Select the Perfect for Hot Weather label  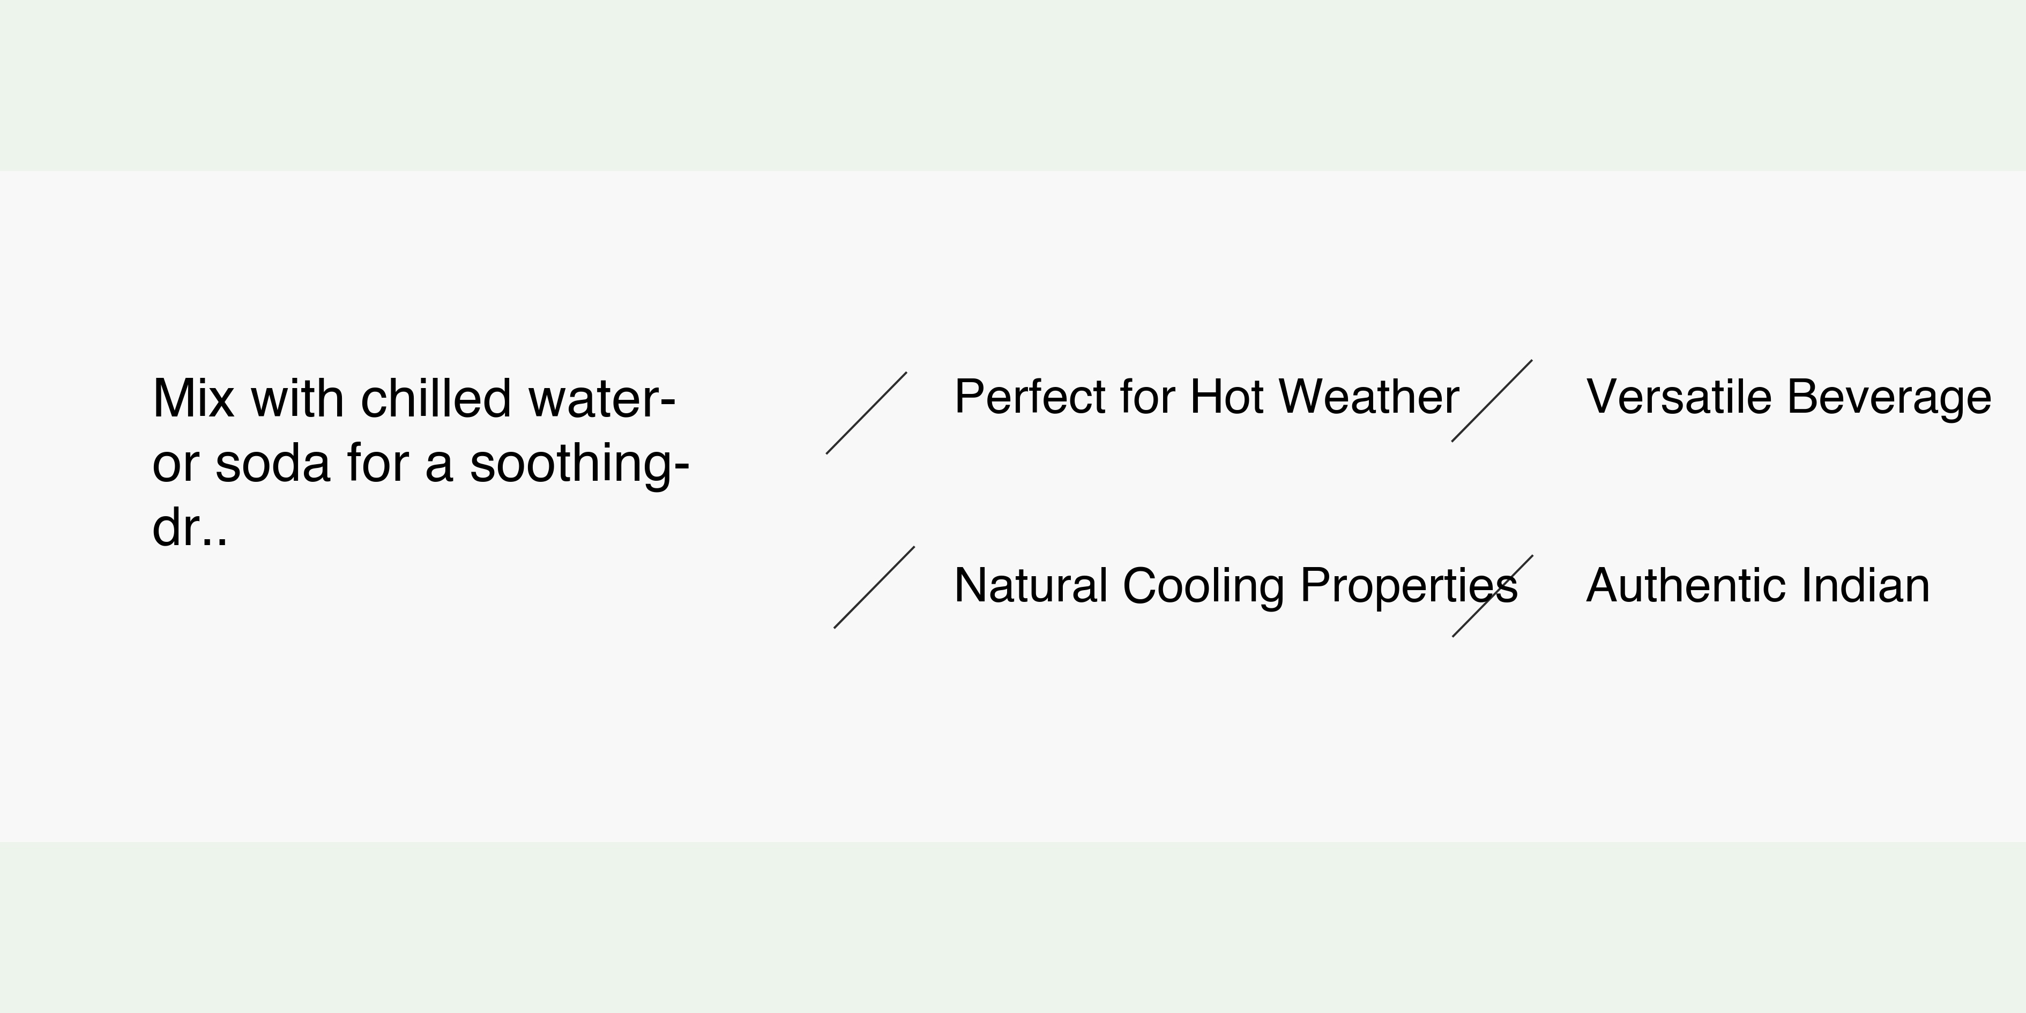1206,397
